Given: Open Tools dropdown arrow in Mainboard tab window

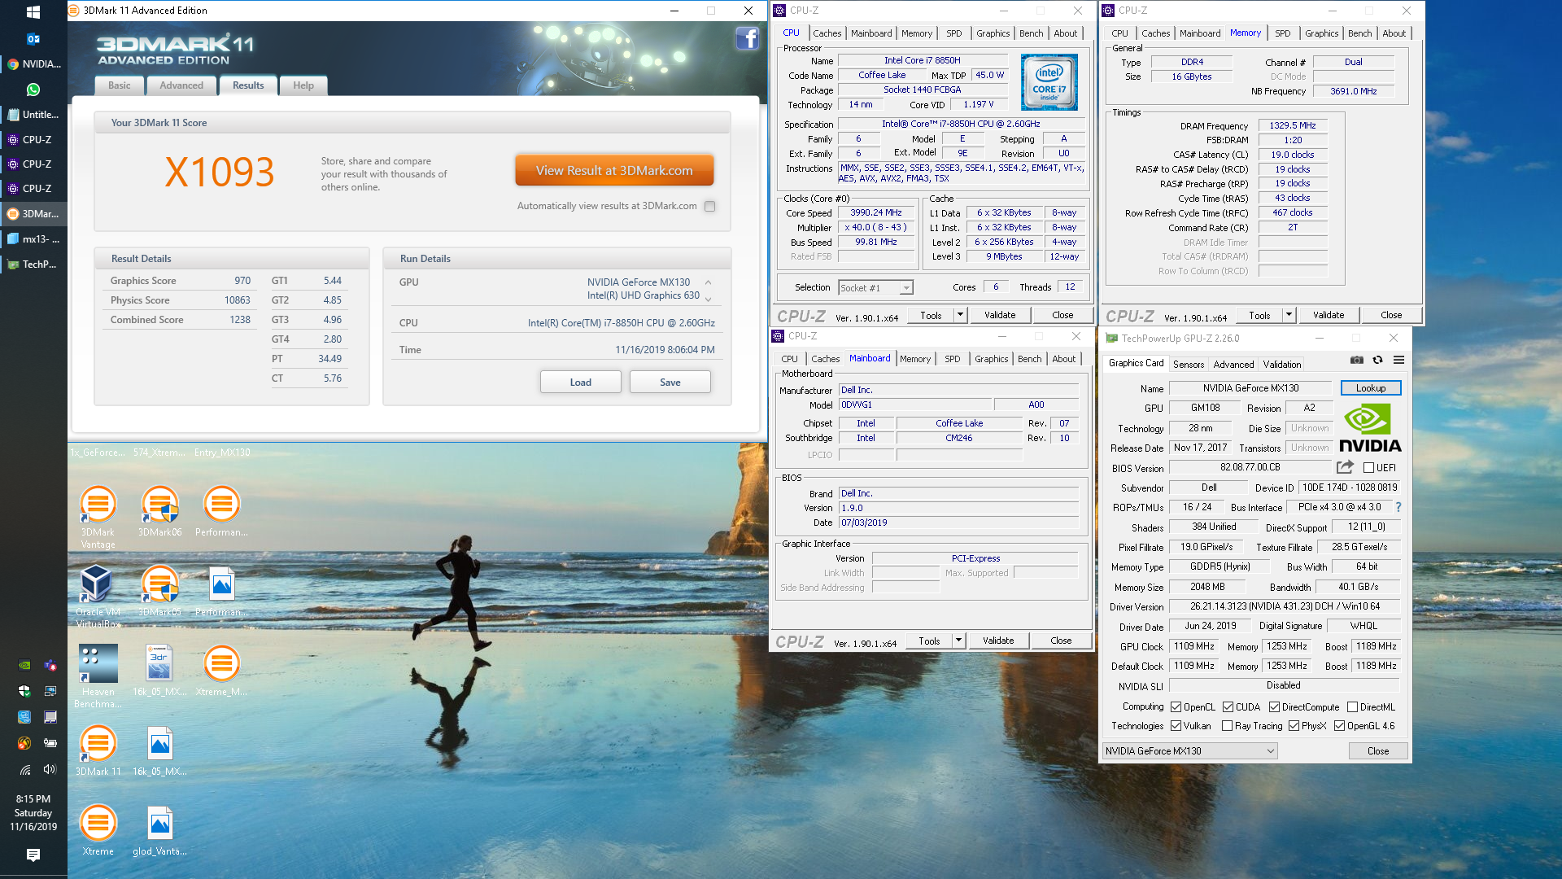Looking at the screenshot, I should (x=958, y=641).
